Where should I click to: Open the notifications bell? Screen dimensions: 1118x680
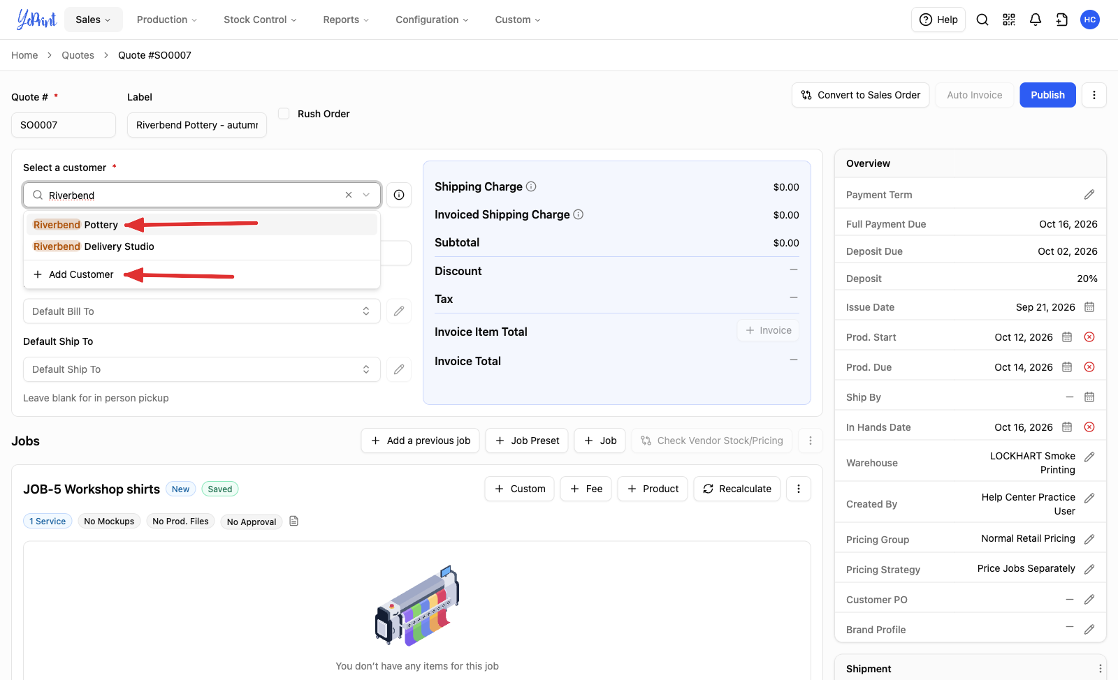pos(1036,20)
